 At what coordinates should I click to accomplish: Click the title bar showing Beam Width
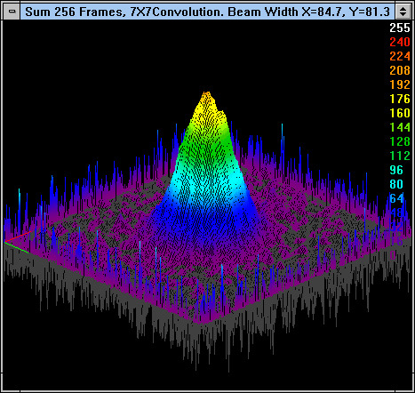(x=207, y=12)
